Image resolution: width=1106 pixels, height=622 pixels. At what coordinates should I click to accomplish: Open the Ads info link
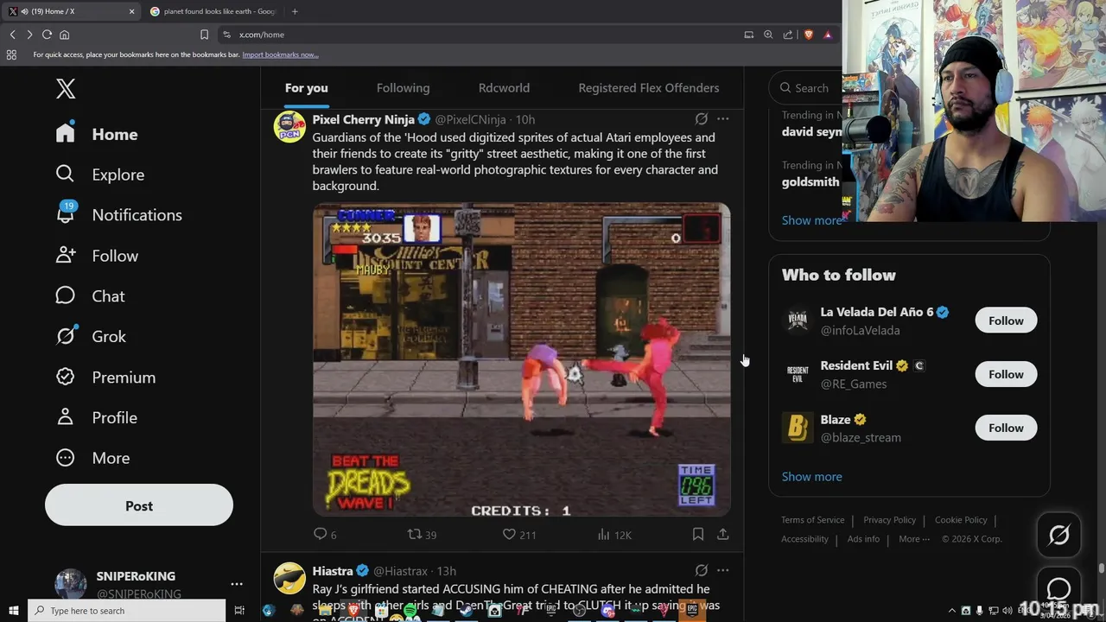(863, 539)
